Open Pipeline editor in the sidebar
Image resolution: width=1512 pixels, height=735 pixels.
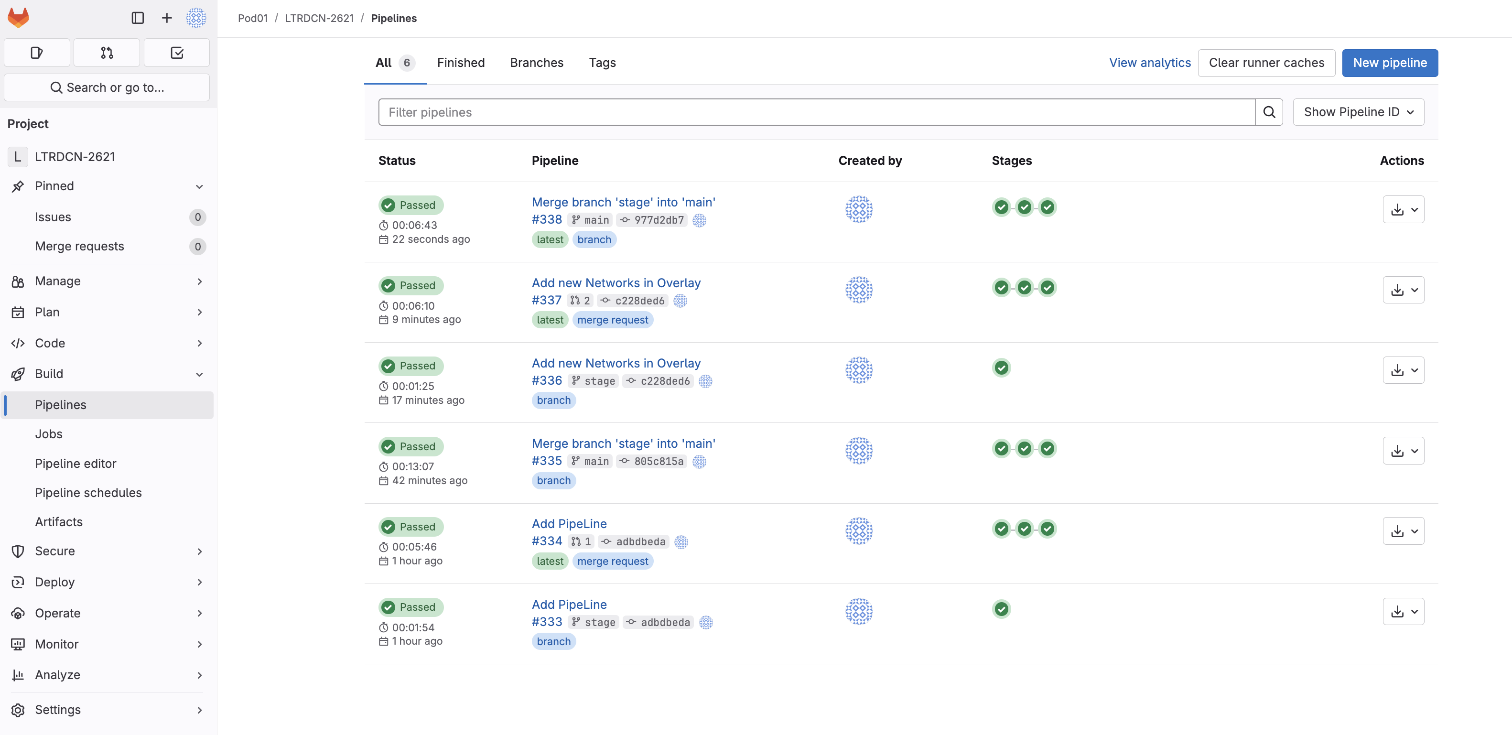(76, 463)
